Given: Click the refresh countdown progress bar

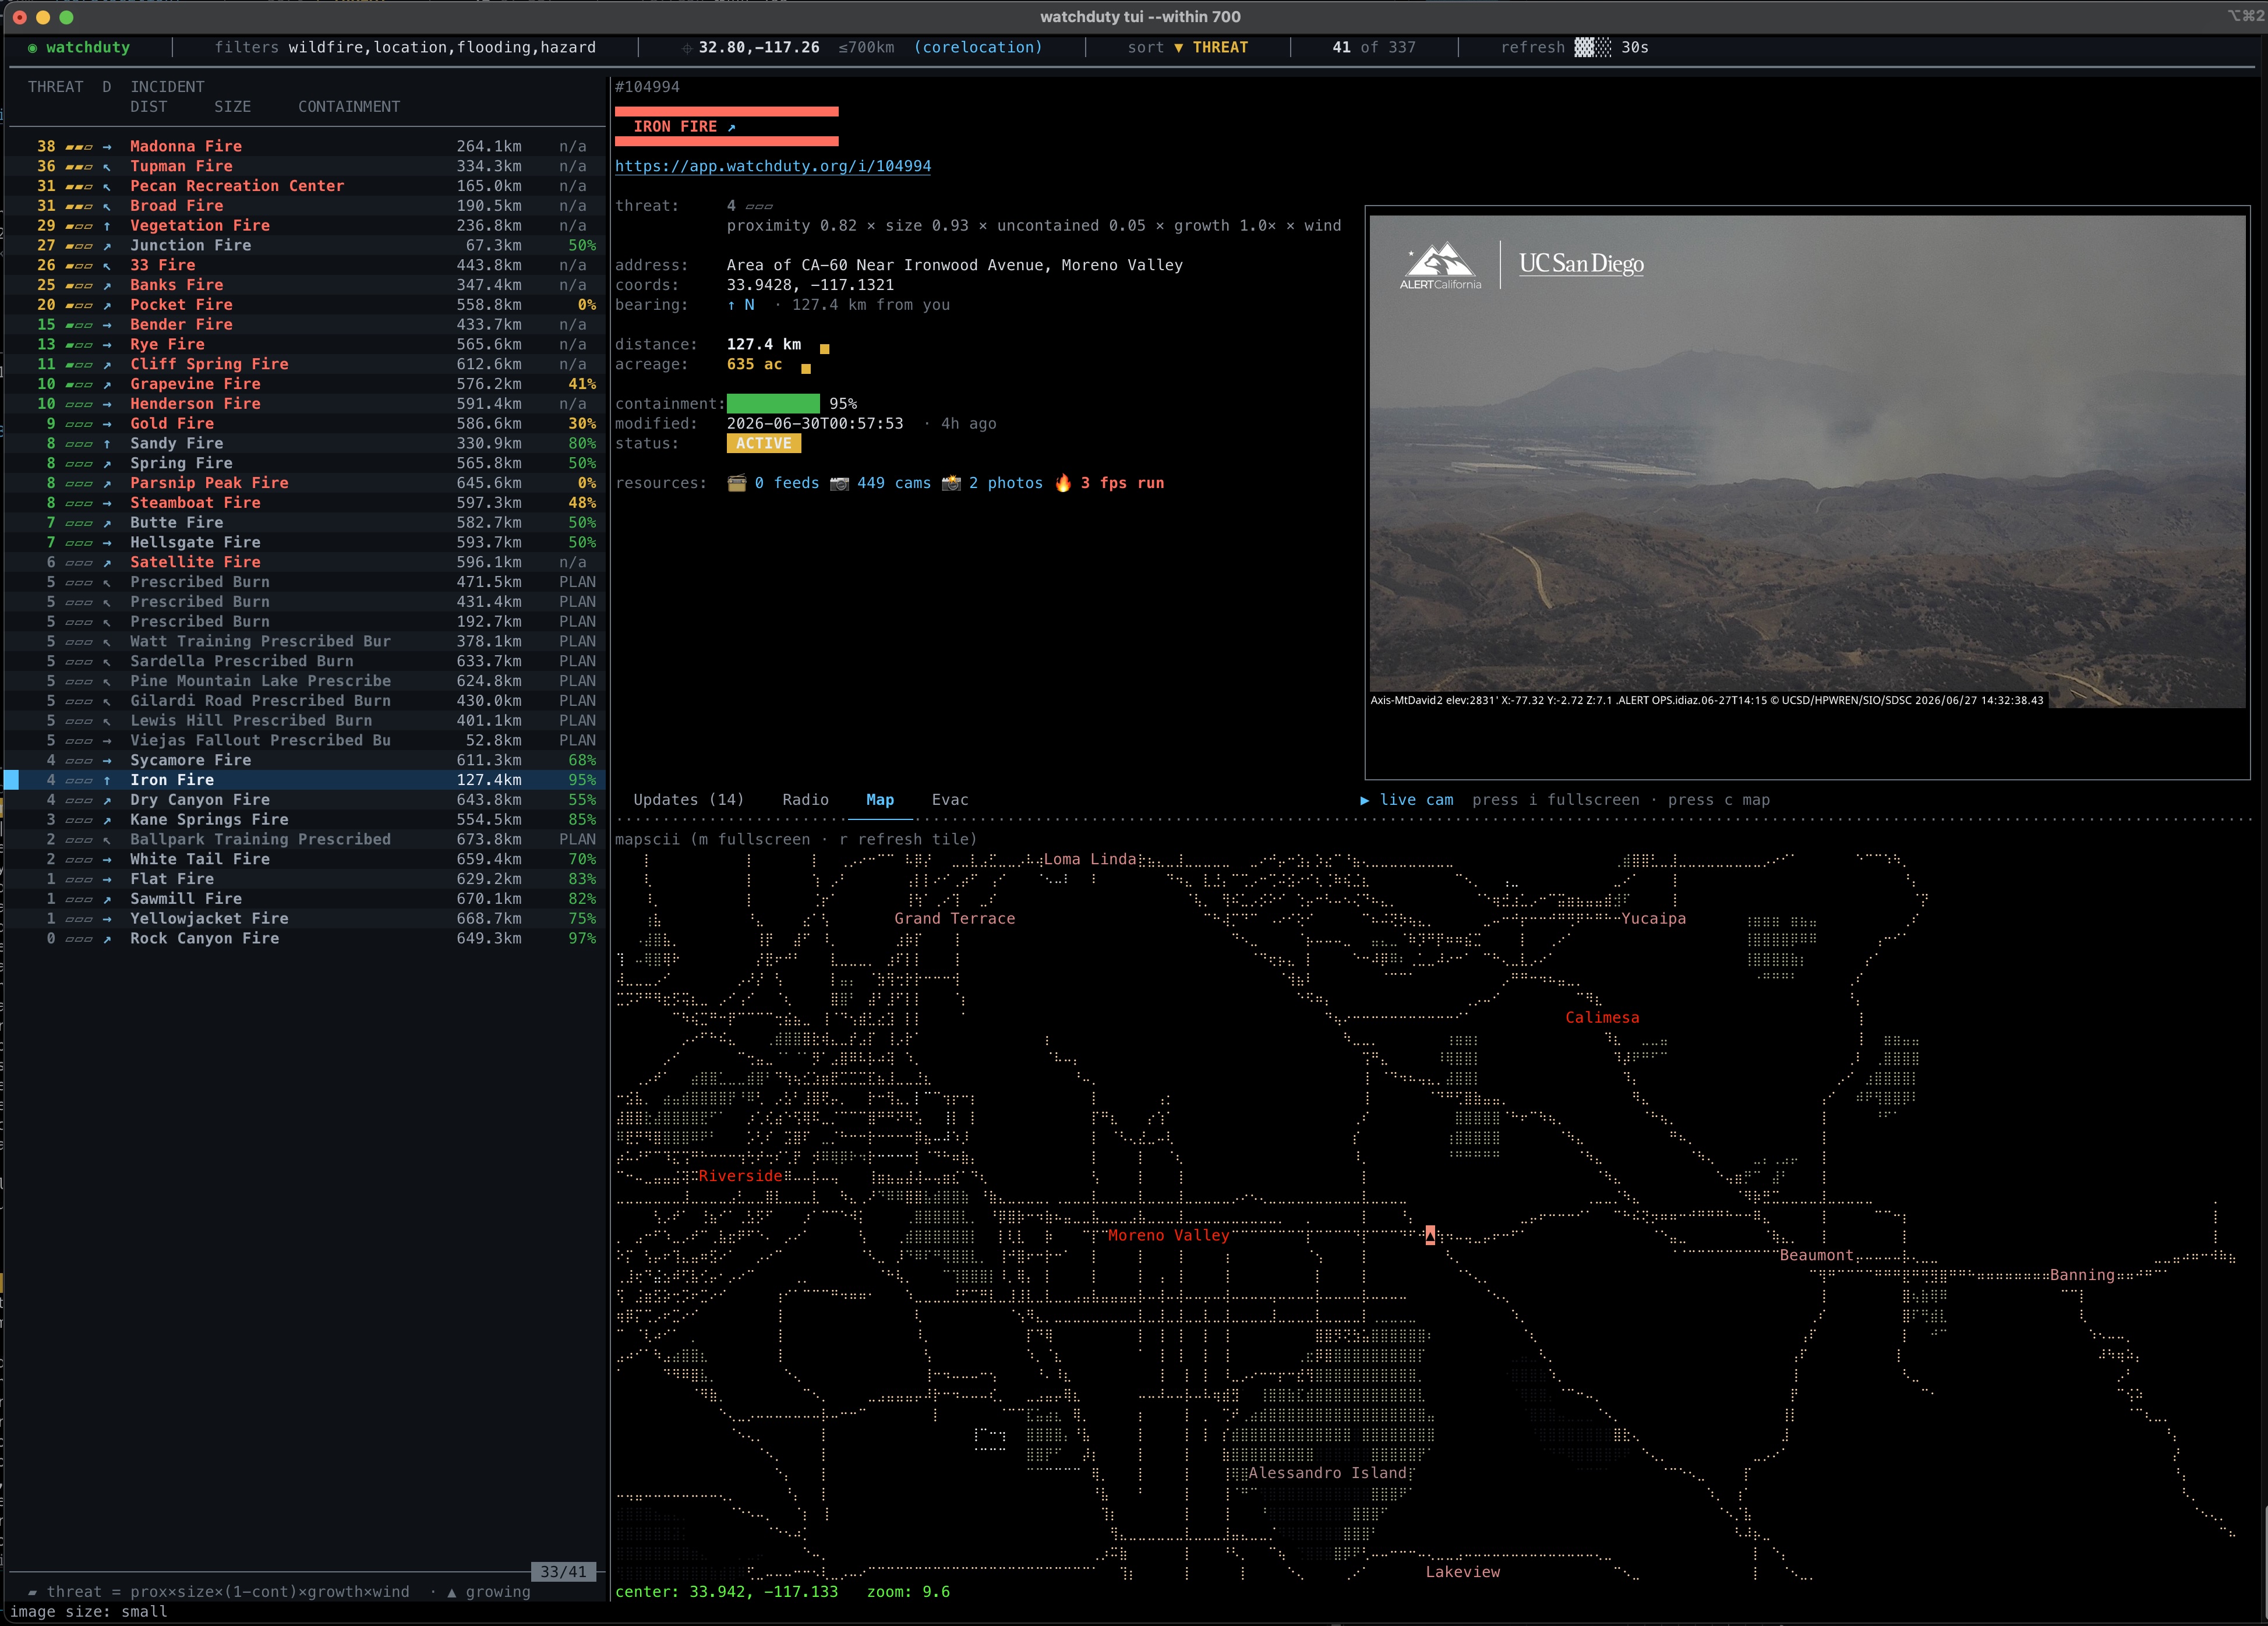Looking at the screenshot, I should pyautogui.click(x=1592, y=48).
